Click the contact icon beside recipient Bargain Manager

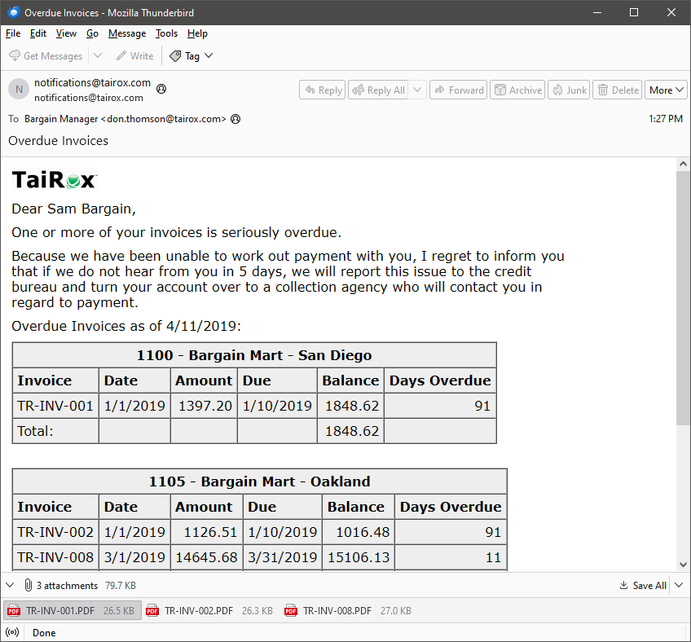pyautogui.click(x=235, y=119)
